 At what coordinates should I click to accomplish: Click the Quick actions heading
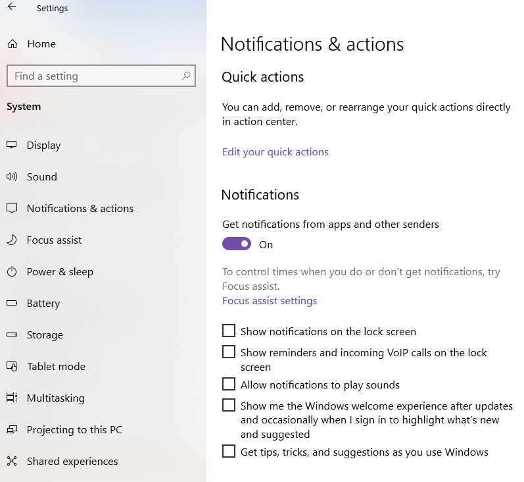click(263, 77)
